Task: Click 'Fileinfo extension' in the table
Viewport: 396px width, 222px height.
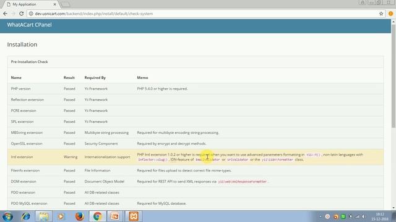Action: point(25,170)
